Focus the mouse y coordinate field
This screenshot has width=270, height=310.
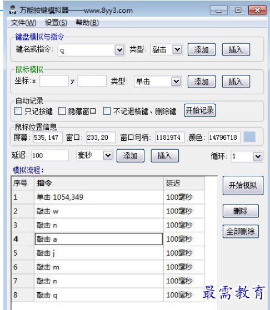(x=92, y=80)
